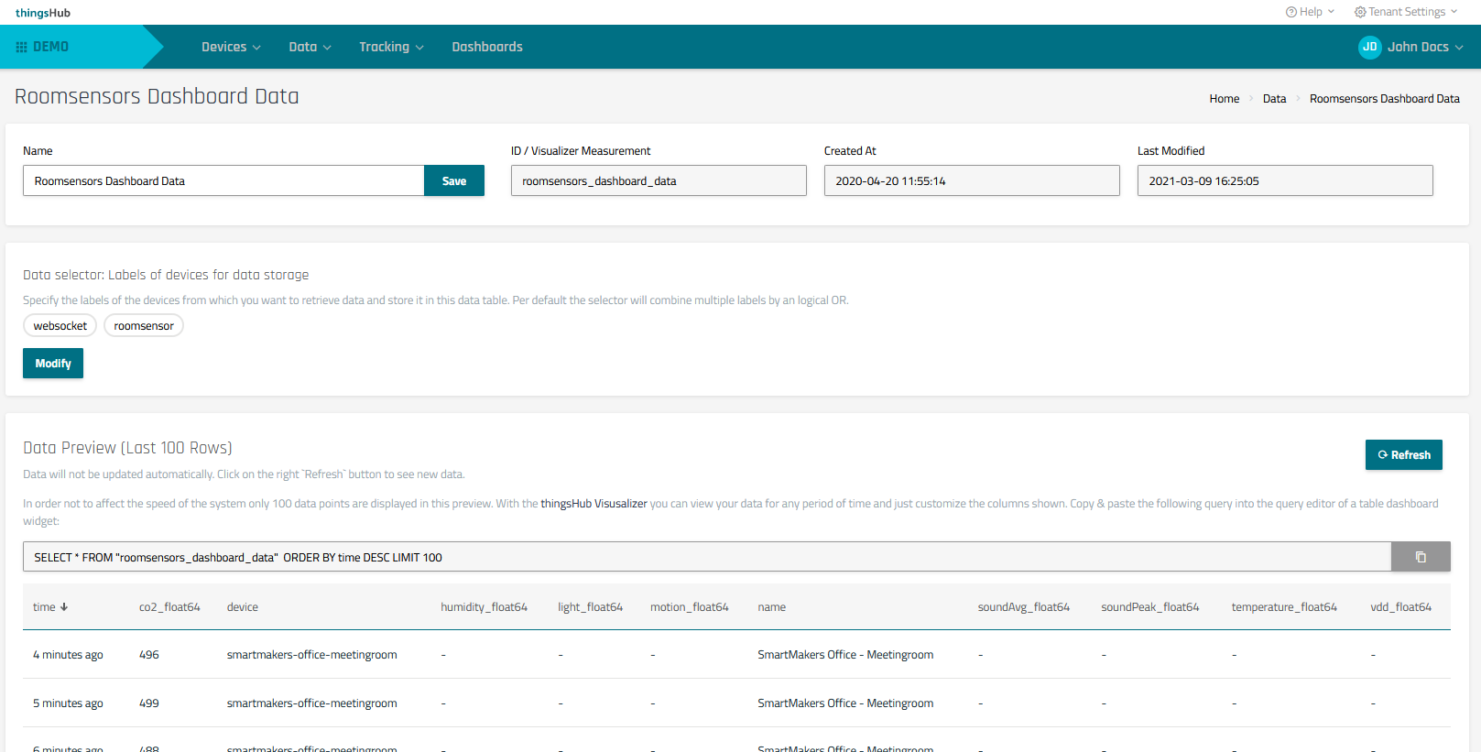Click the copy query clipboard icon
Image resolution: width=1481 pixels, height=752 pixels.
point(1421,557)
